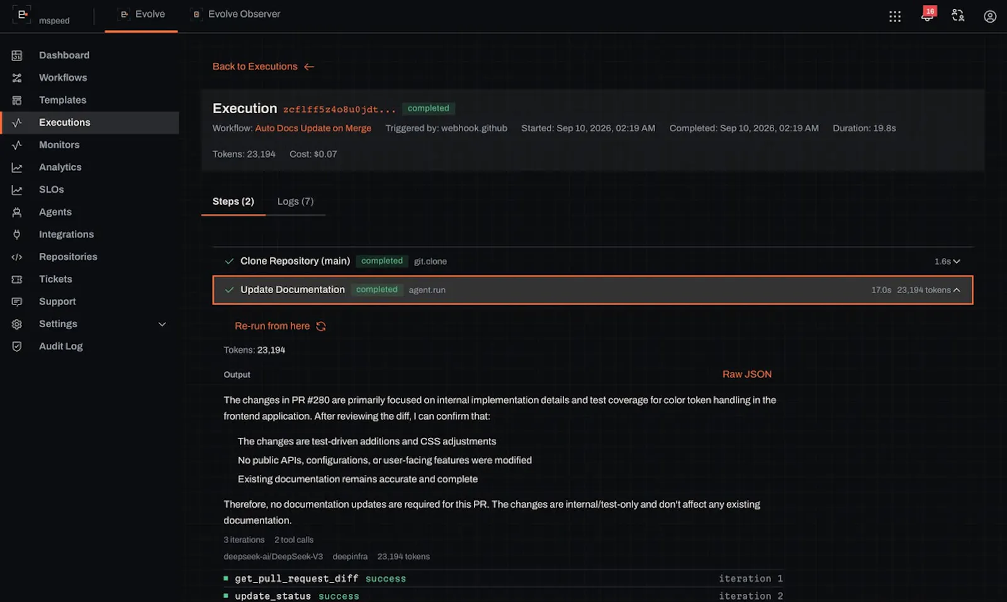Viewport: 1007px width, 602px height.
Task: Click Back to Executions link
Action: pyautogui.click(x=255, y=67)
